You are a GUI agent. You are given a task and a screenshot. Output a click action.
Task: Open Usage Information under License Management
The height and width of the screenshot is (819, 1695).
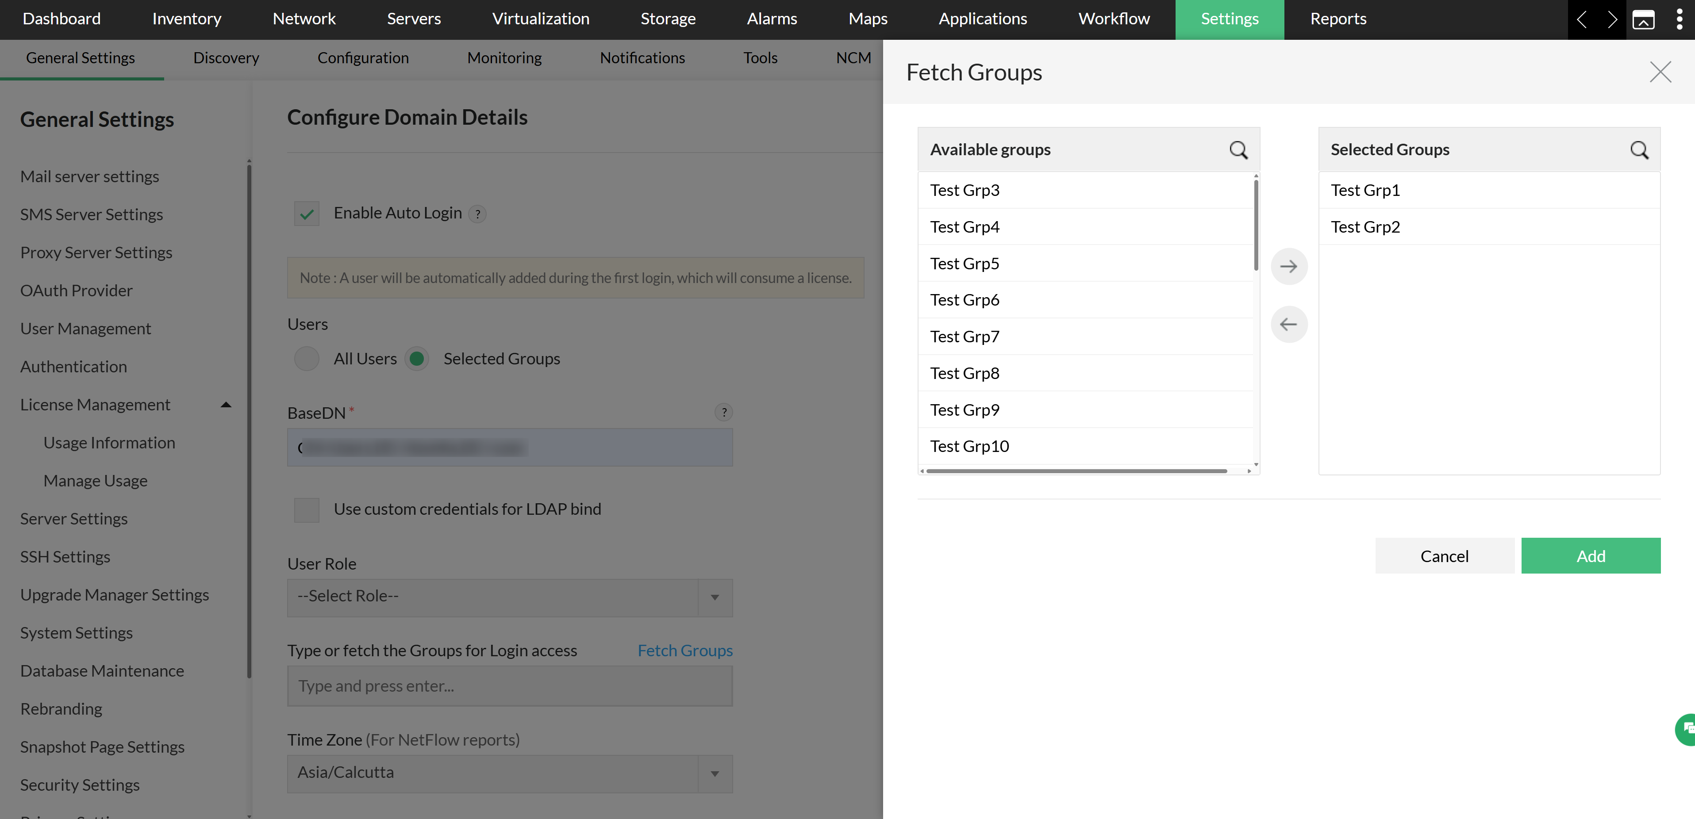coord(109,442)
